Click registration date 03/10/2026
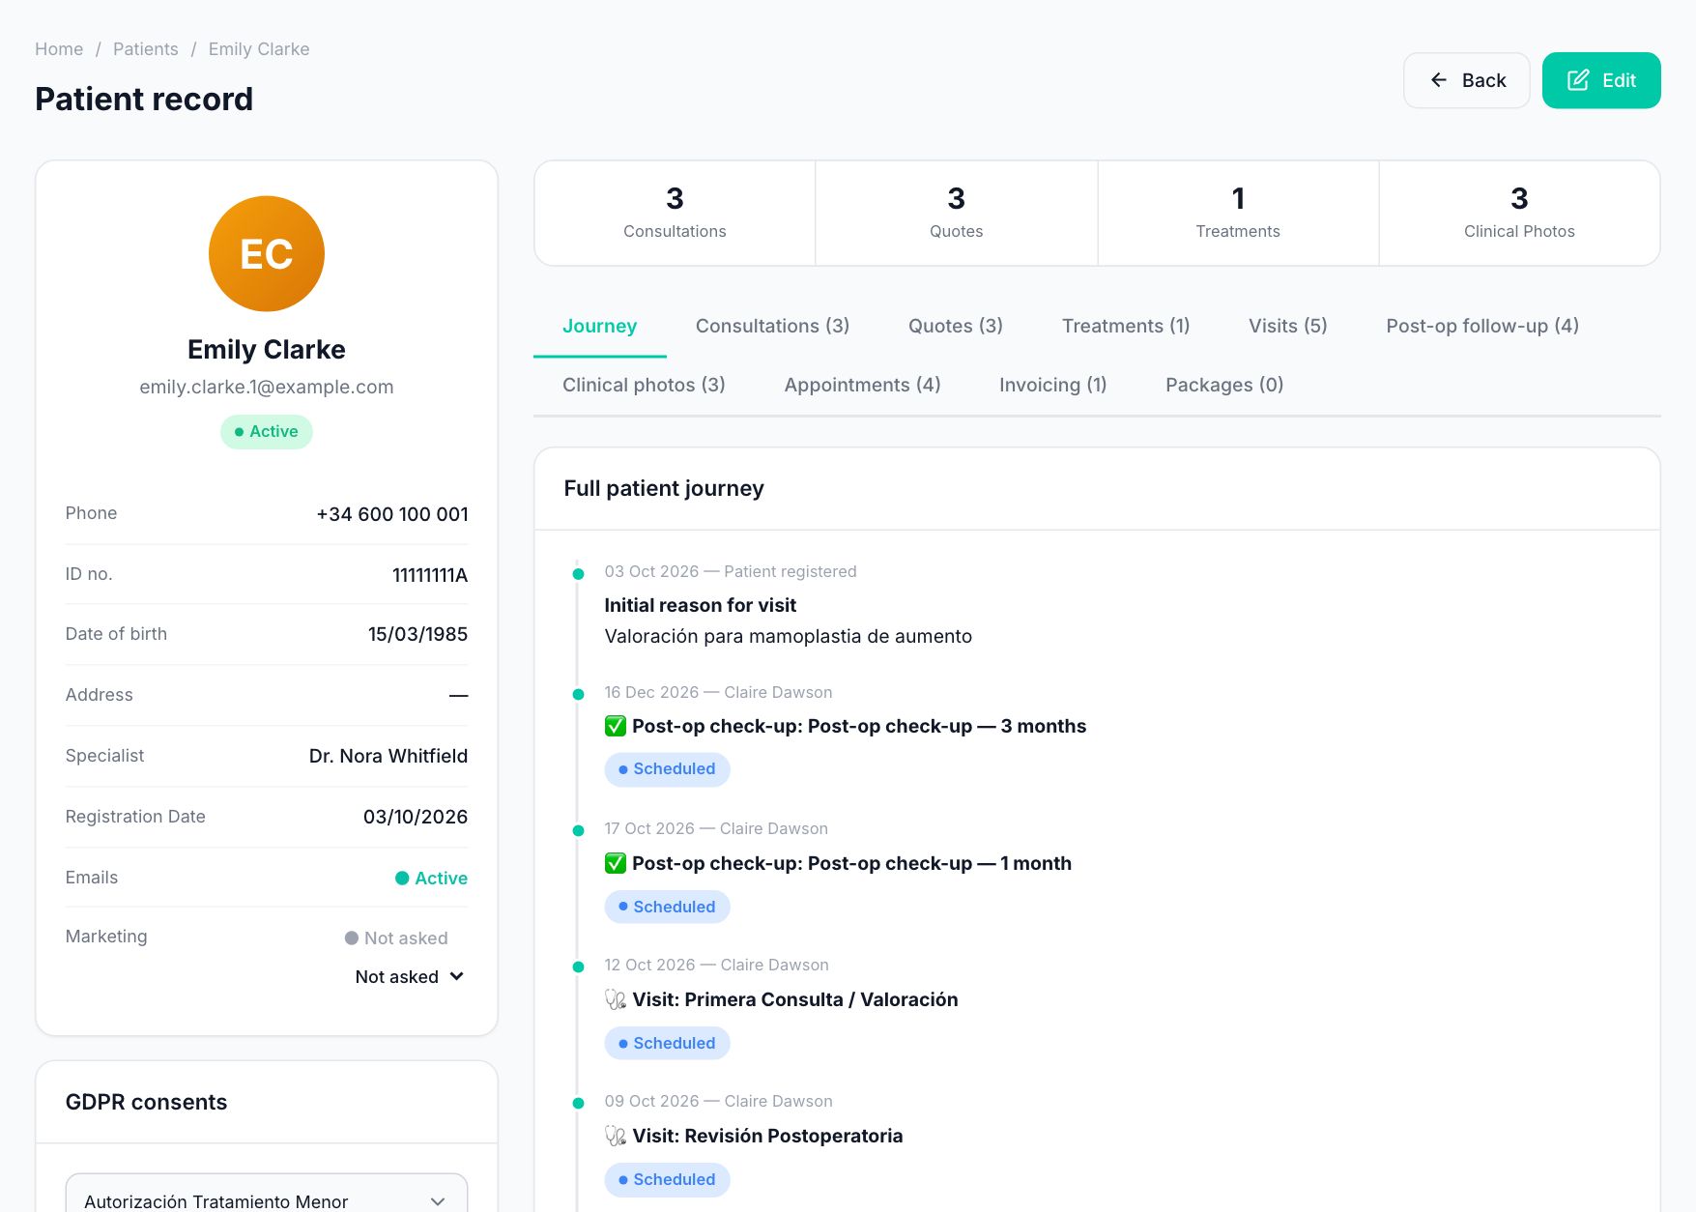 click(x=416, y=817)
